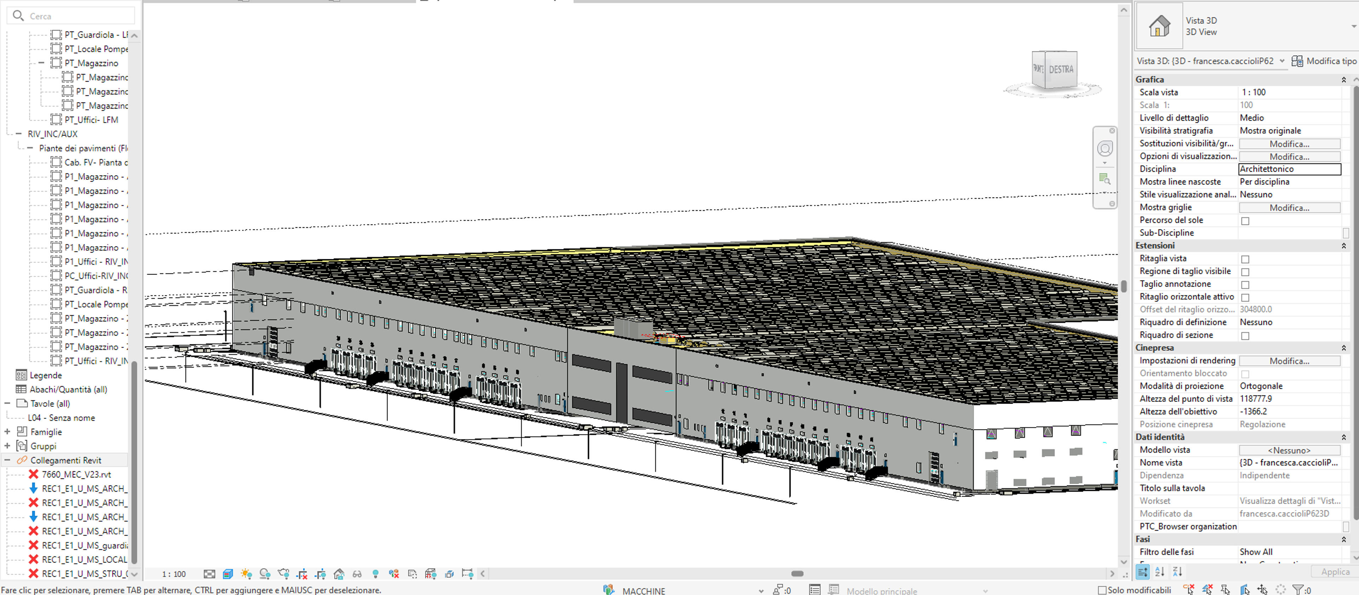
Task: Check the Ritaglia vista box
Action: coord(1245,260)
